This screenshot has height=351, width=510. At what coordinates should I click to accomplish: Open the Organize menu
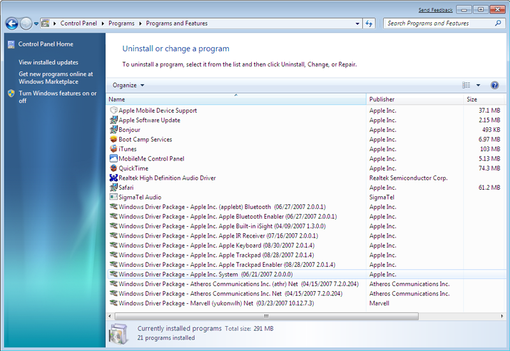tap(128, 85)
